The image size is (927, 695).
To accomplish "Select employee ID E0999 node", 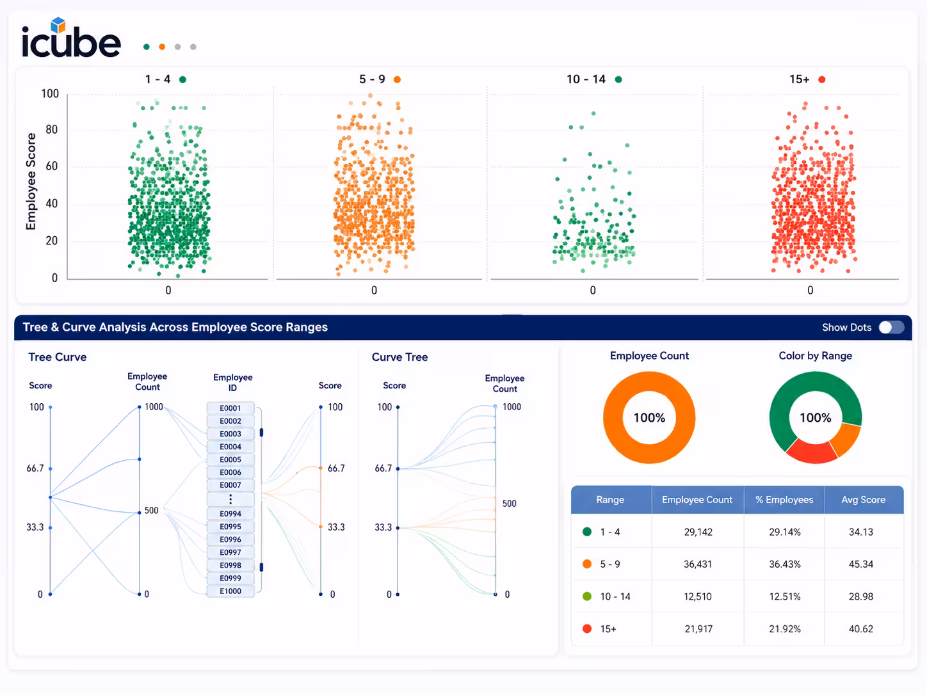I will (x=230, y=578).
